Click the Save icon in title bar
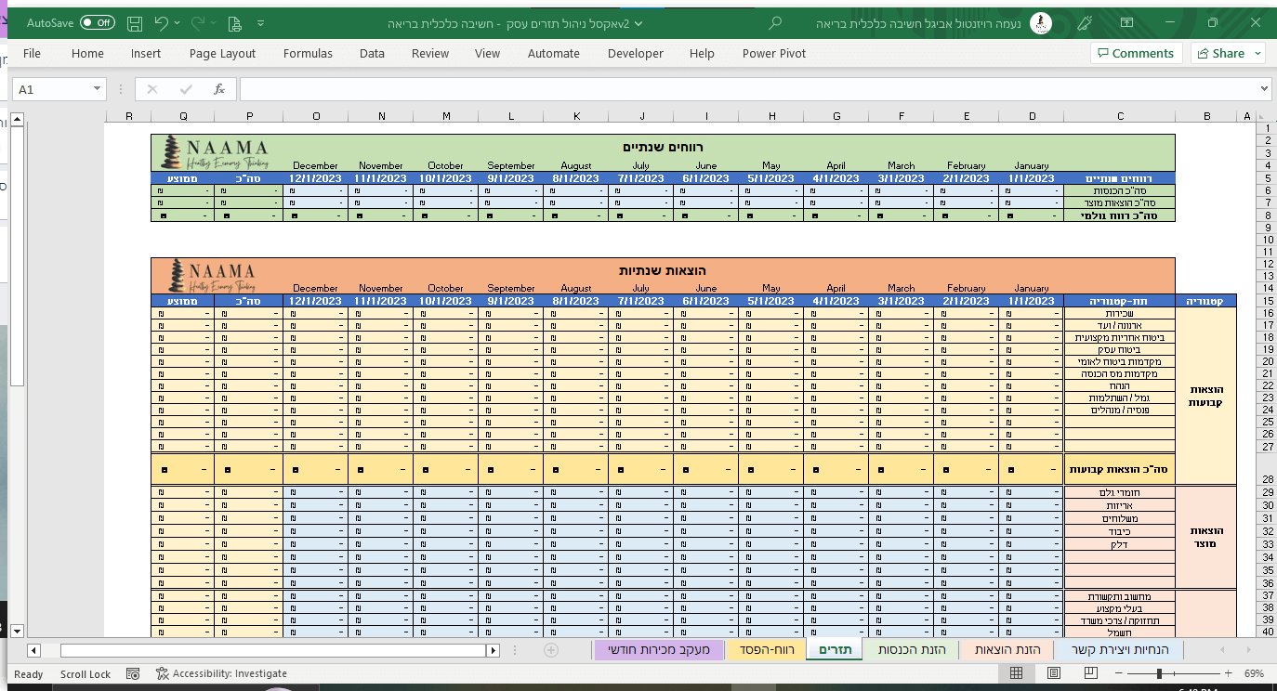Viewport: 1277px width, 691px height. pos(135,23)
